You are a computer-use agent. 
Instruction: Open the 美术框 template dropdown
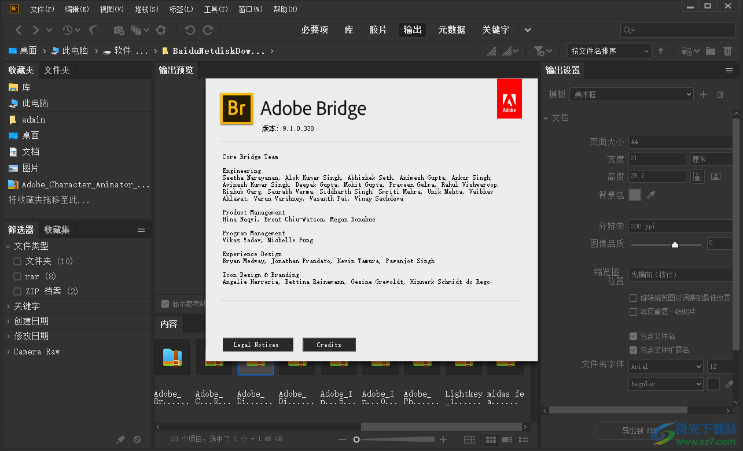click(x=631, y=94)
